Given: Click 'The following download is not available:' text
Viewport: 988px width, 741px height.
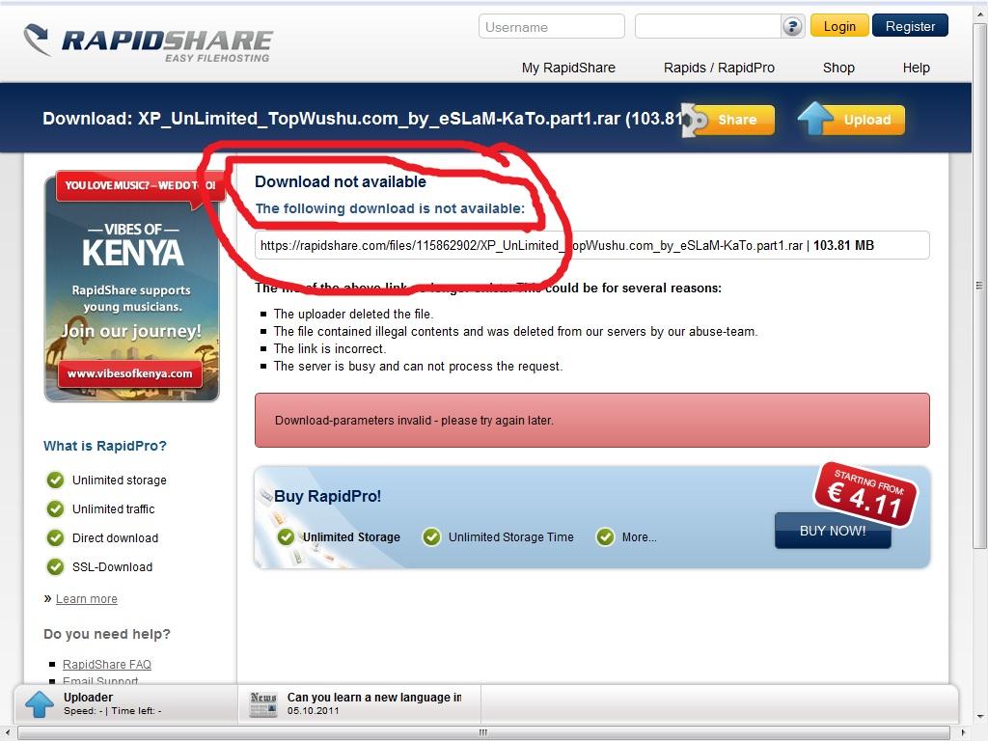Looking at the screenshot, I should click(390, 208).
